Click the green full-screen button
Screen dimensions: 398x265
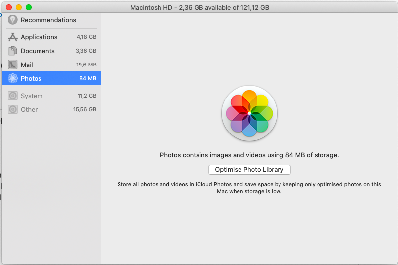pyautogui.click(x=29, y=7)
